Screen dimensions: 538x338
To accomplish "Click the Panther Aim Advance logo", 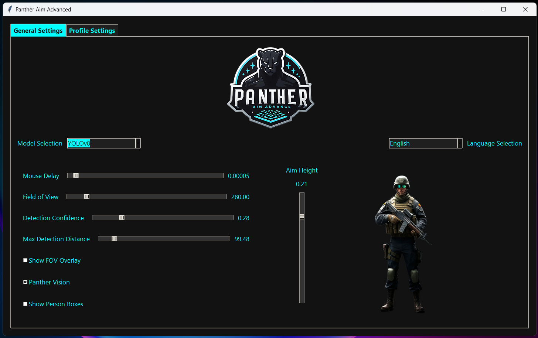I will 271,88.
